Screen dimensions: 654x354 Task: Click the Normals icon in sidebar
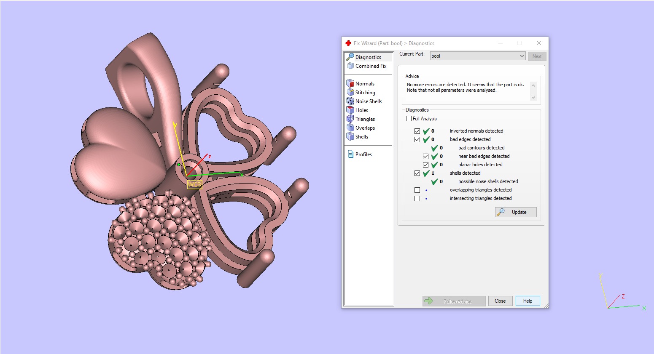pyautogui.click(x=350, y=83)
